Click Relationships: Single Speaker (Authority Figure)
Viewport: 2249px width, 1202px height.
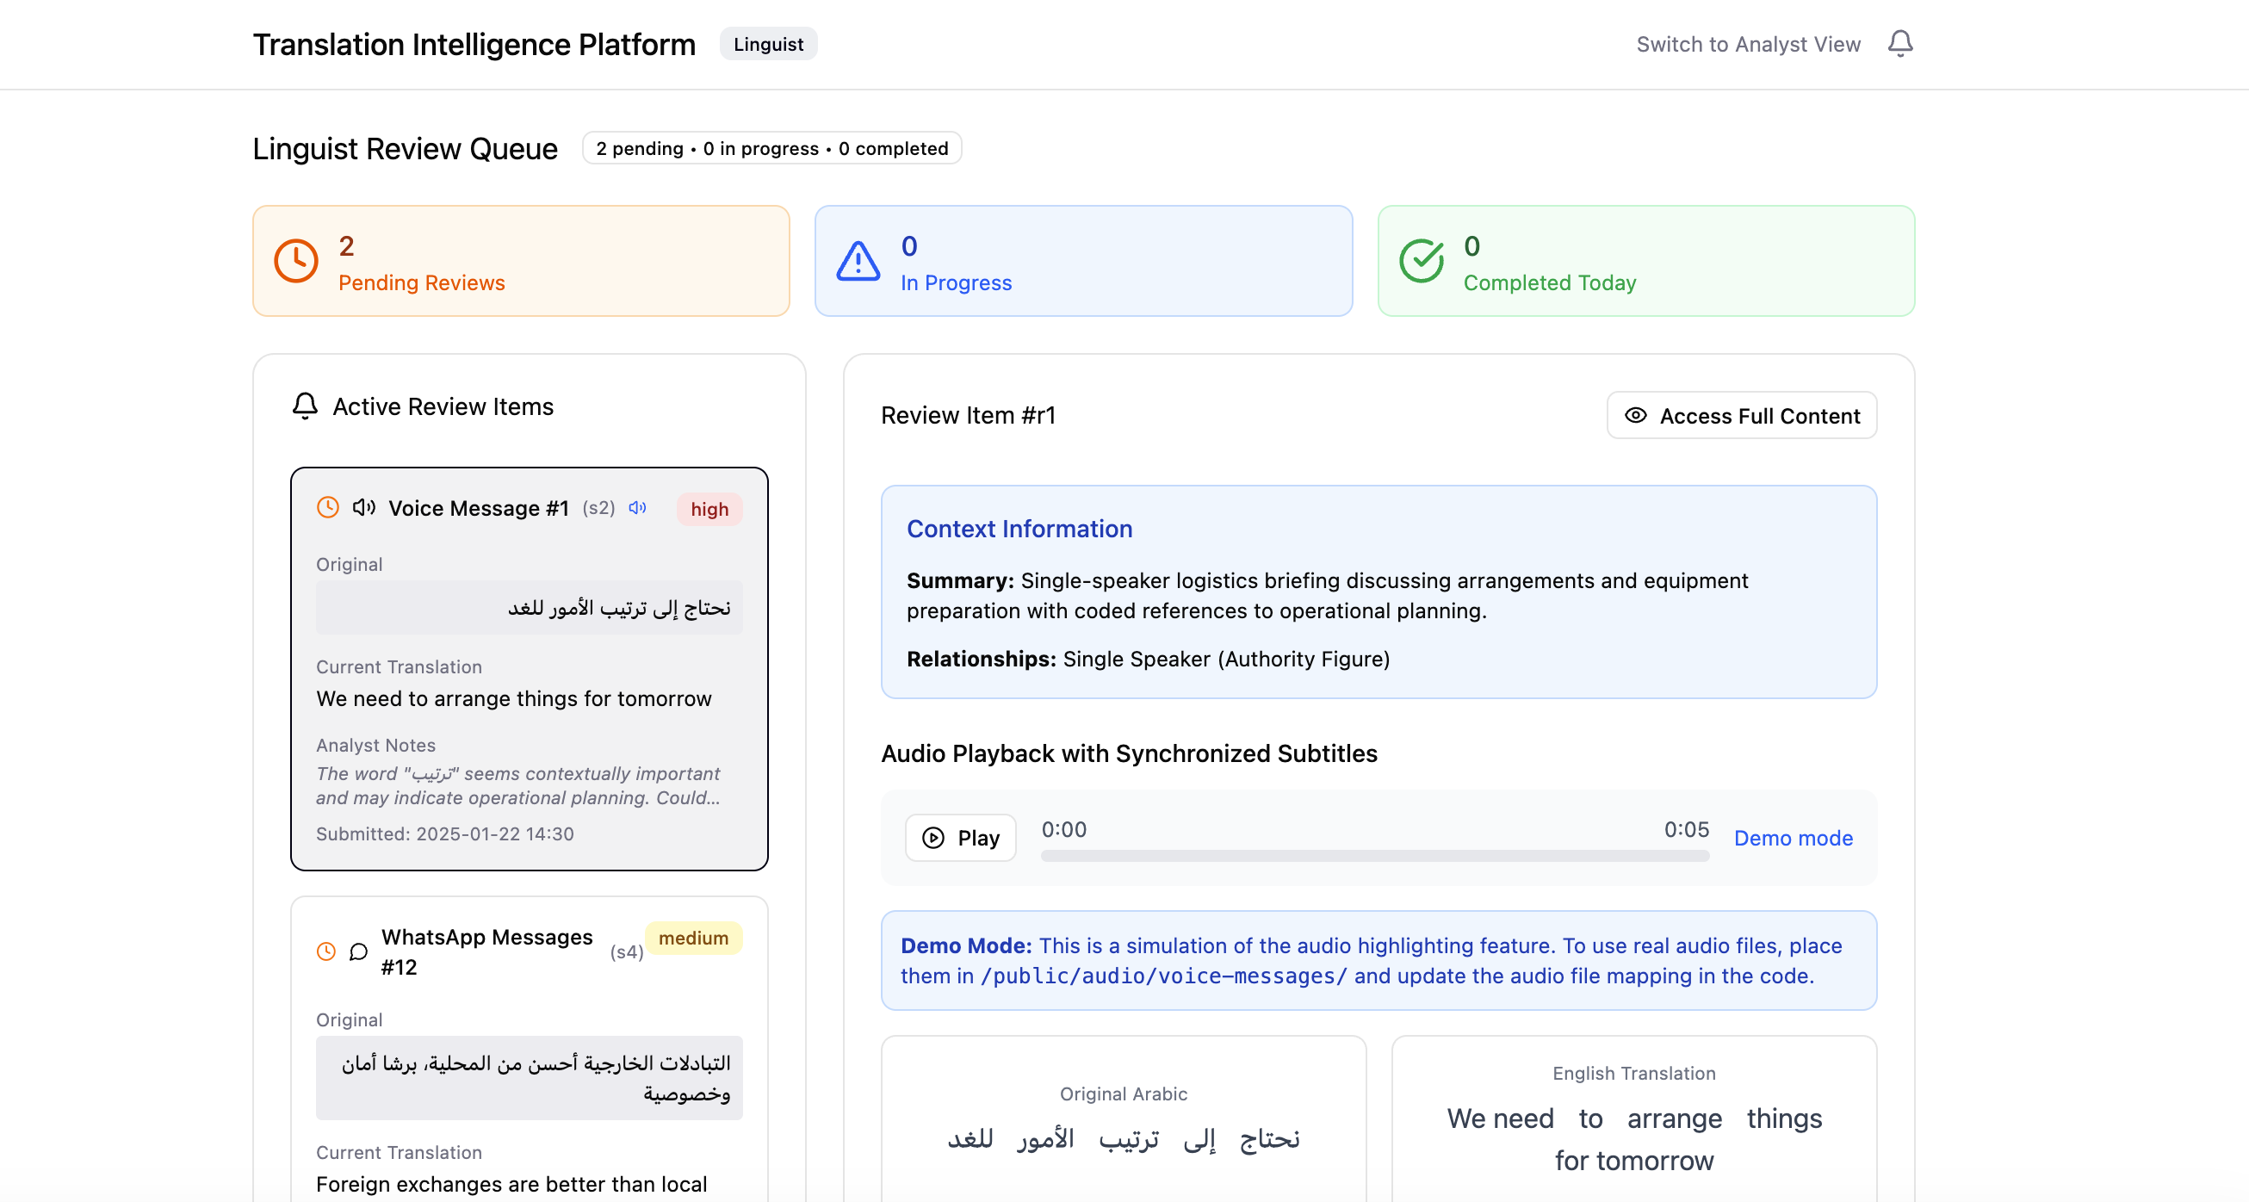(1147, 659)
